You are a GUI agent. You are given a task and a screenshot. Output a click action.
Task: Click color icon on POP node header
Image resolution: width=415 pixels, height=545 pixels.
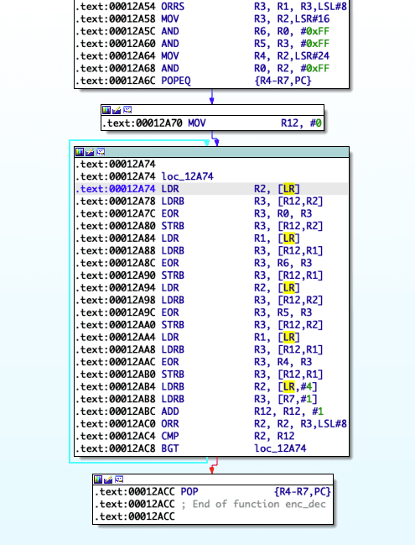click(98, 479)
